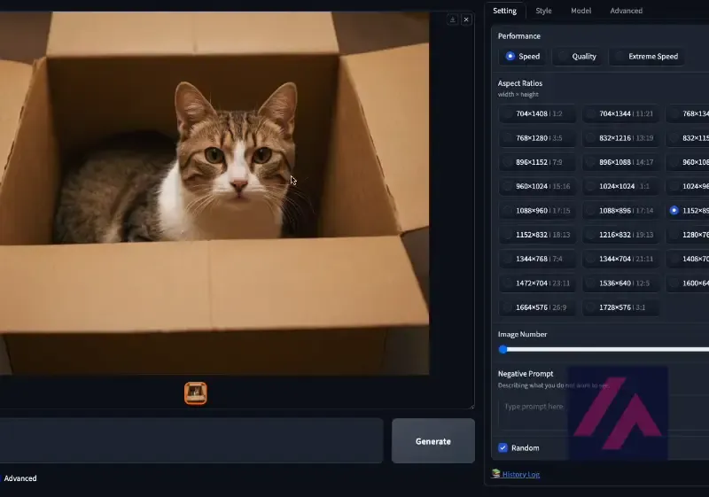Open the Model tab
Image resolution: width=709 pixels, height=497 pixels.
(580, 11)
